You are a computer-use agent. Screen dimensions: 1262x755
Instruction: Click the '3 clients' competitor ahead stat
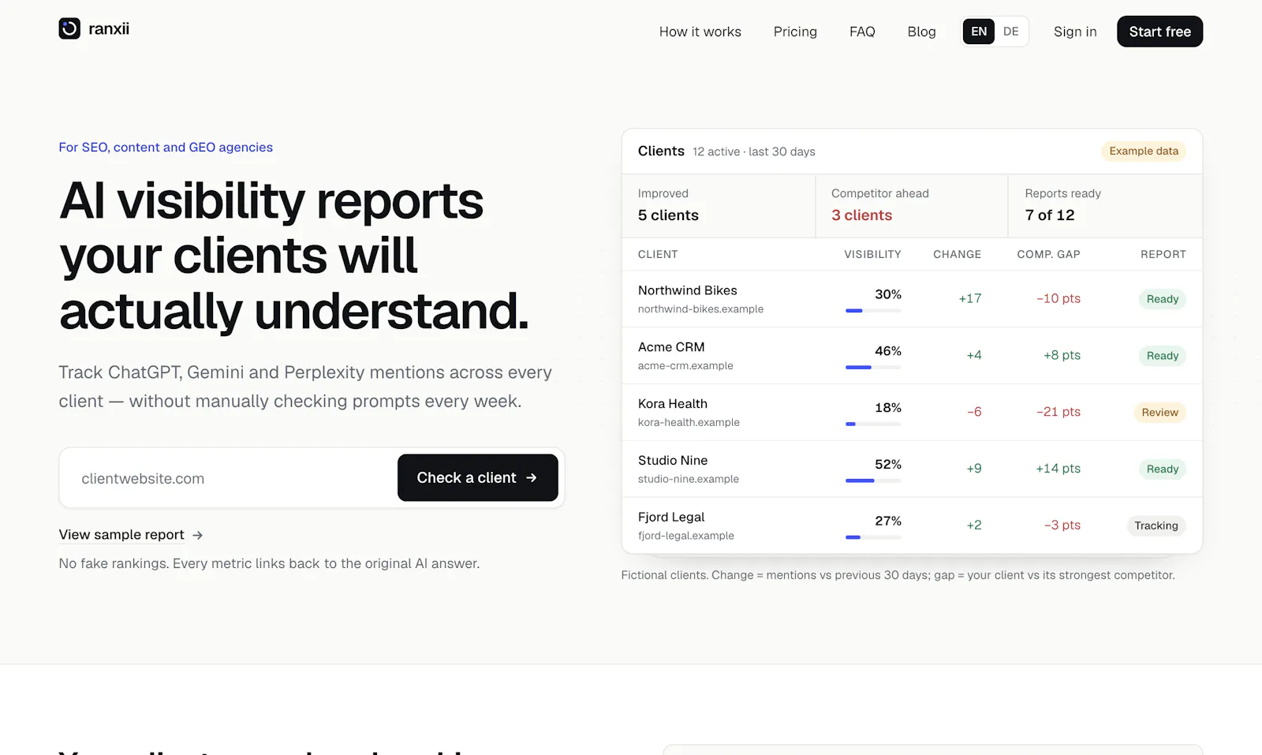point(861,215)
